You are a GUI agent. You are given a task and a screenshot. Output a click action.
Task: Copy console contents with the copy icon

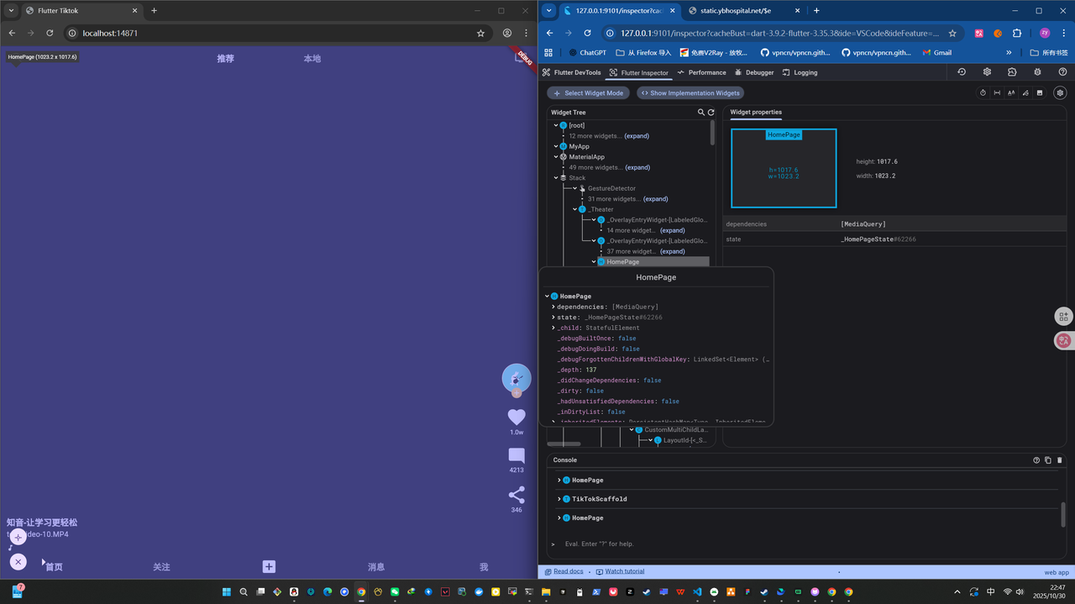coord(1048,460)
